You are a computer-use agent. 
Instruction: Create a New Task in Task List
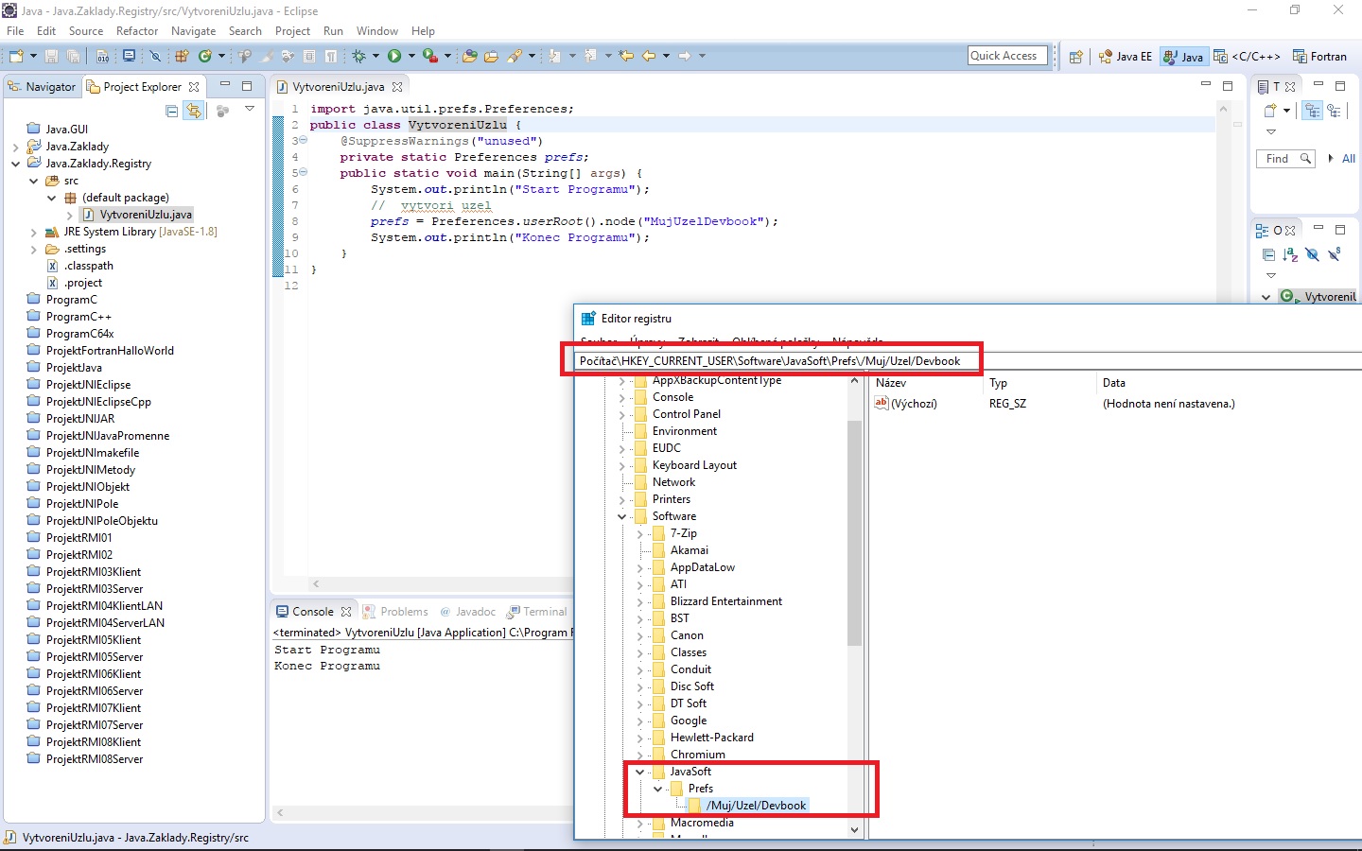(1269, 111)
